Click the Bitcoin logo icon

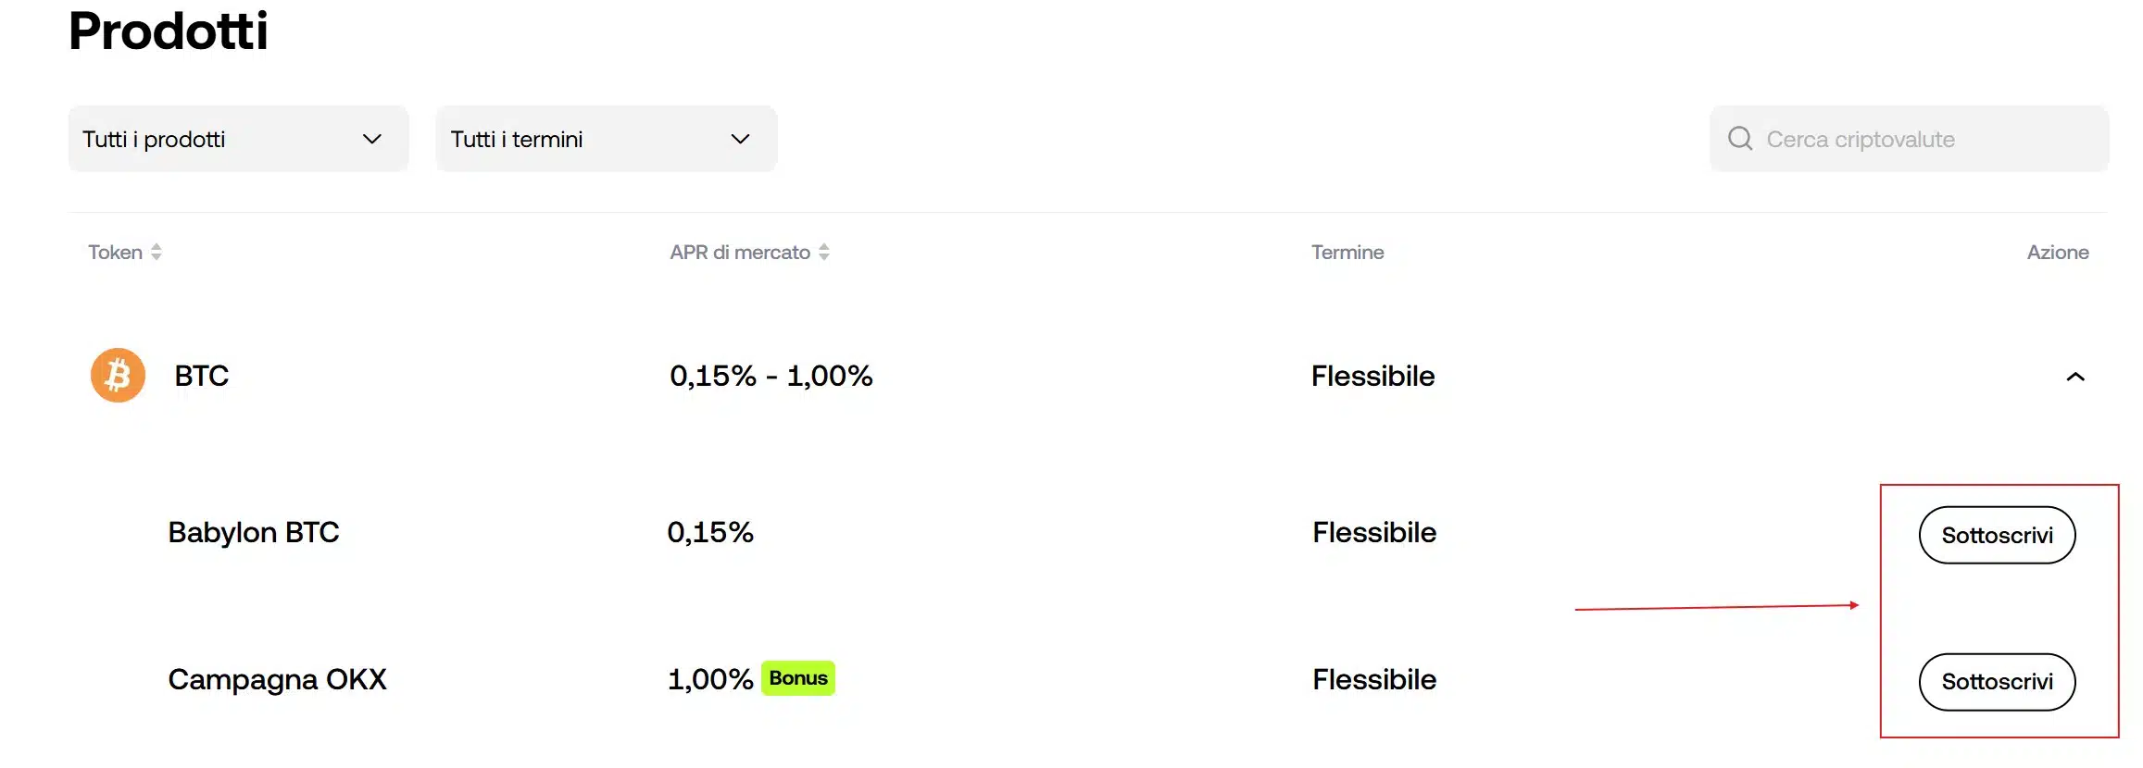(x=118, y=375)
